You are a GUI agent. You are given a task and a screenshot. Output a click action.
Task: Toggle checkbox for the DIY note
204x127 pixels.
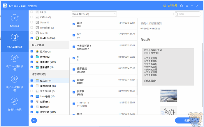click(74, 36)
